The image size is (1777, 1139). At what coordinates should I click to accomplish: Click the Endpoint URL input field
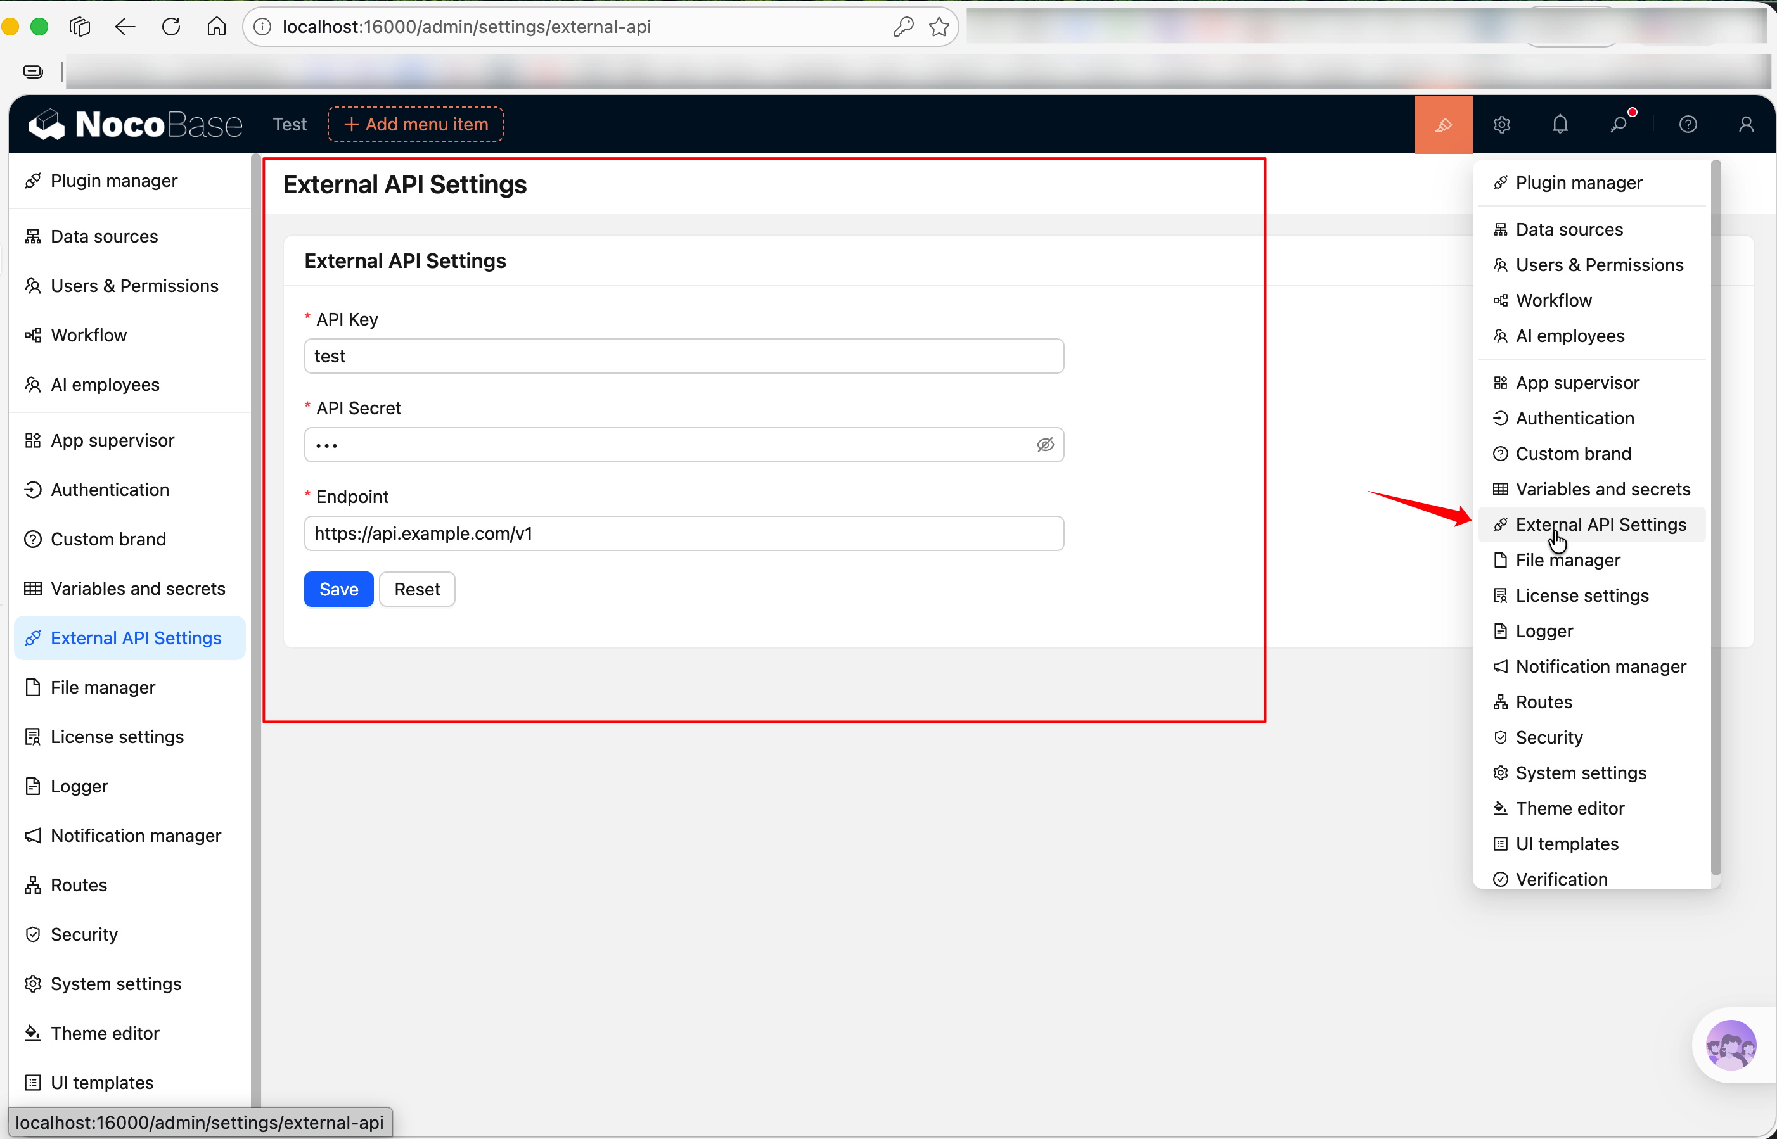coord(683,533)
